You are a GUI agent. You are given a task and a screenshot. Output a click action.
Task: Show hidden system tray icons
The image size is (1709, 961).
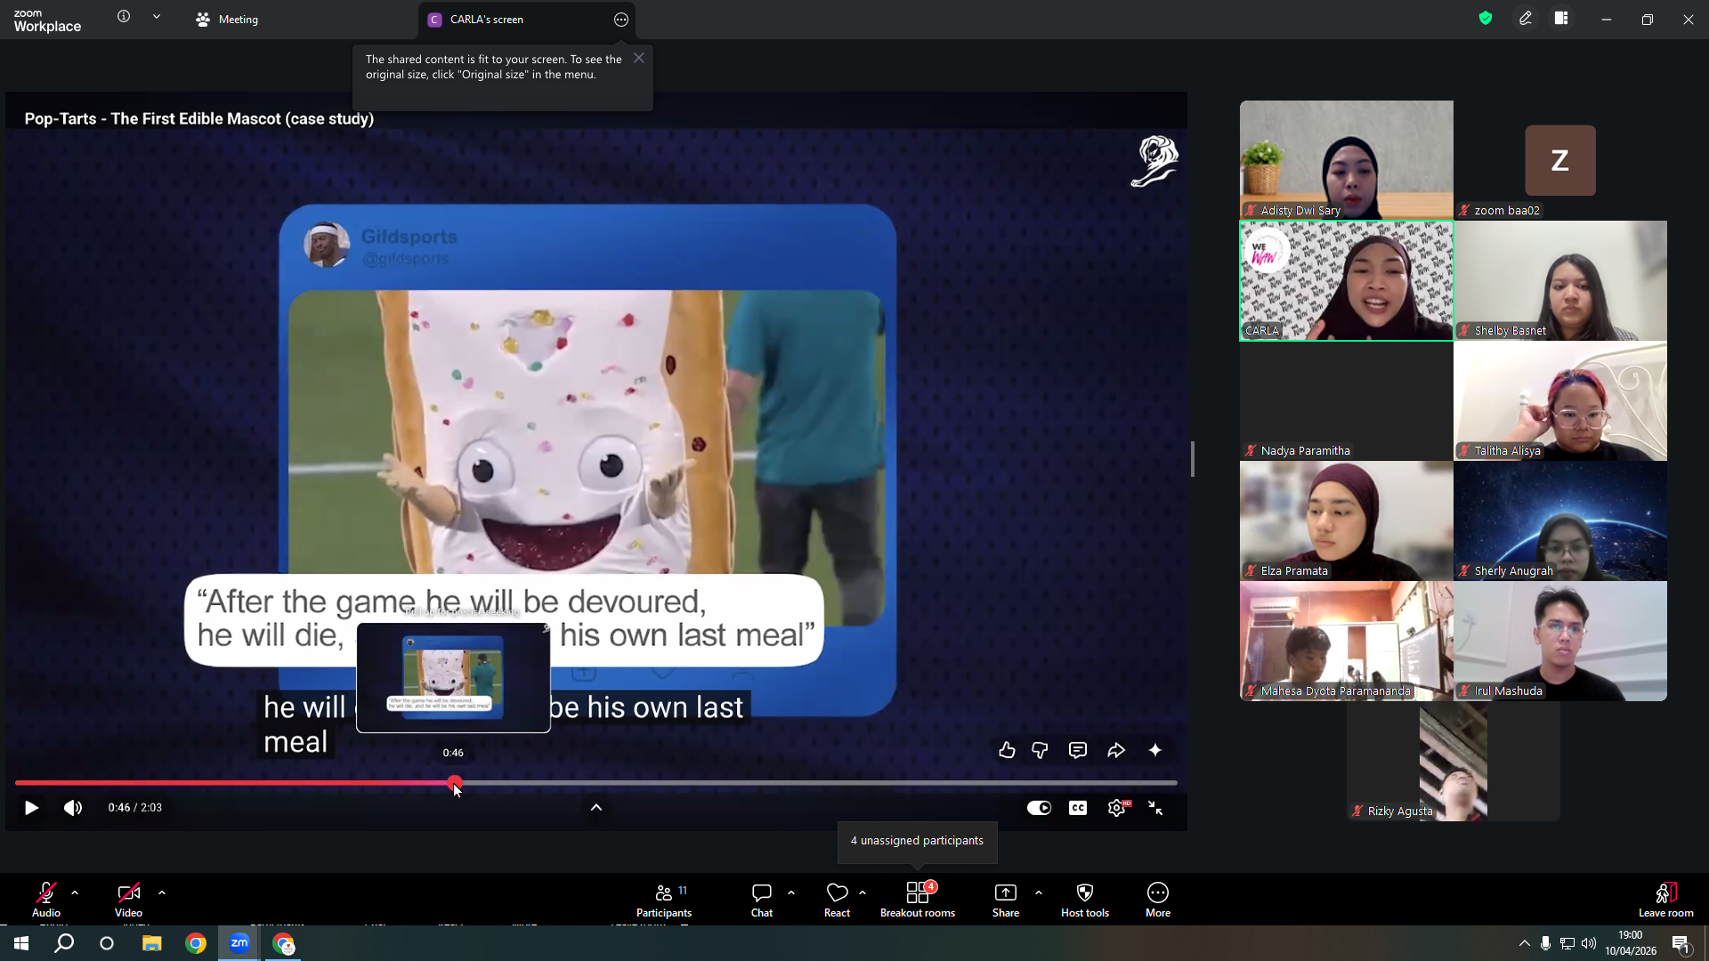1525,943
